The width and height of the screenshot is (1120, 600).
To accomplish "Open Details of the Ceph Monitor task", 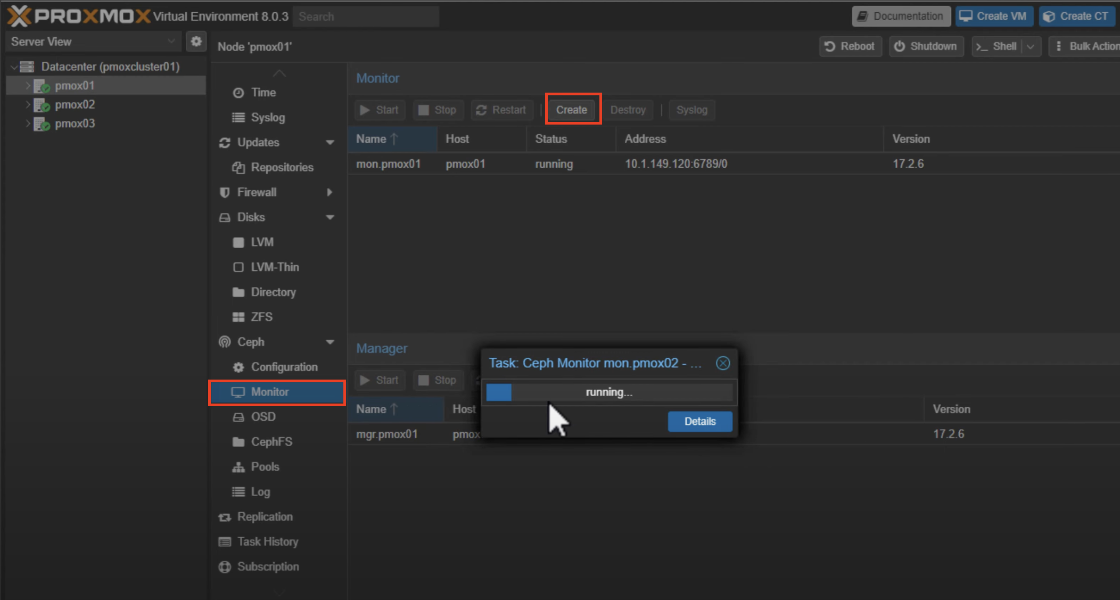I will (x=699, y=421).
